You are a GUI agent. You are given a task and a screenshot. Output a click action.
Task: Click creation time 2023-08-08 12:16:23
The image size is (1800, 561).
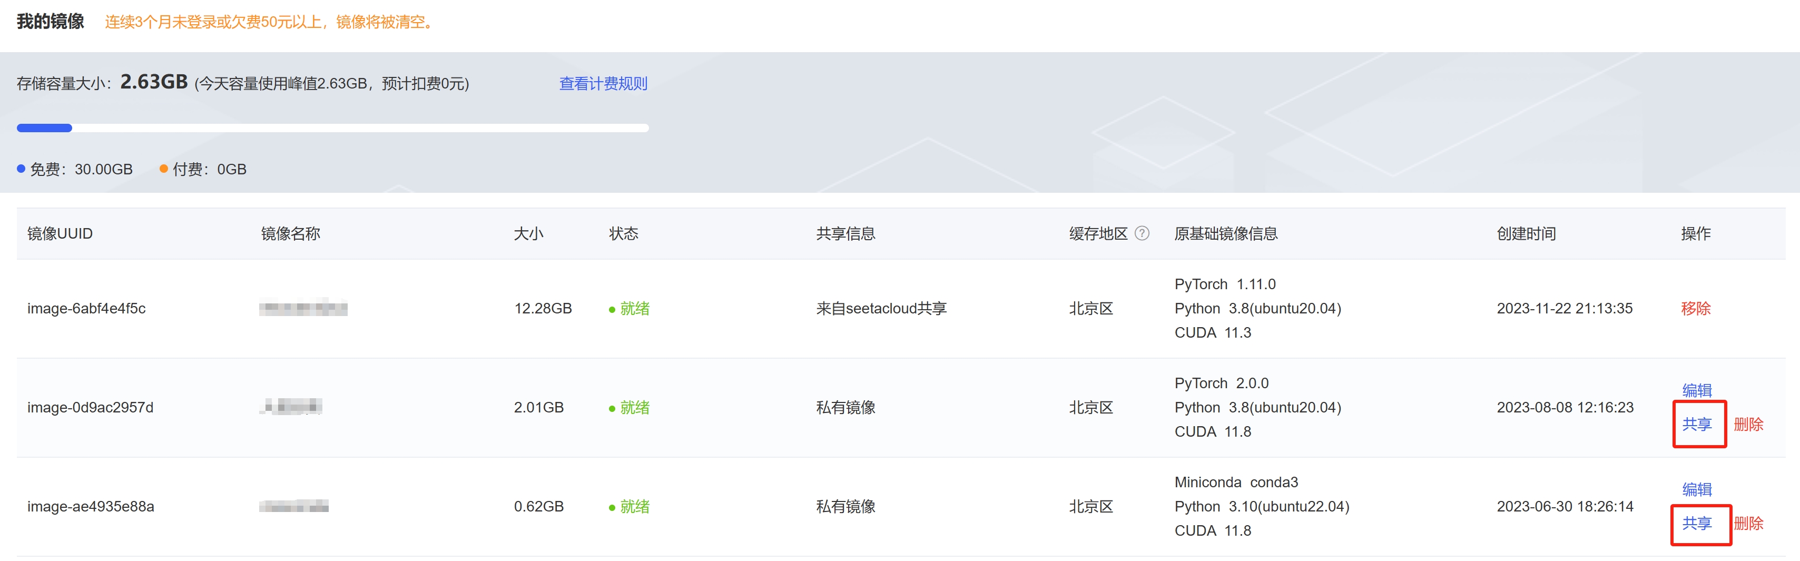click(x=1565, y=407)
